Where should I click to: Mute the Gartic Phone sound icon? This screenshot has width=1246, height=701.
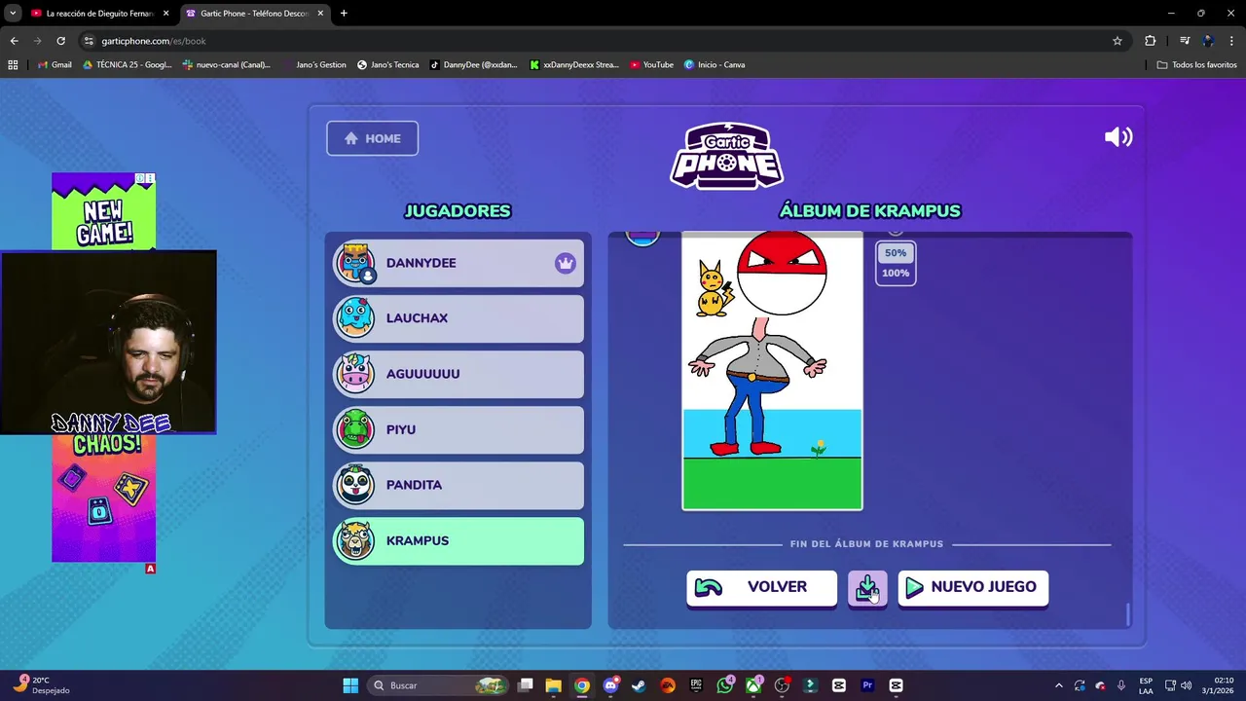tap(1118, 137)
